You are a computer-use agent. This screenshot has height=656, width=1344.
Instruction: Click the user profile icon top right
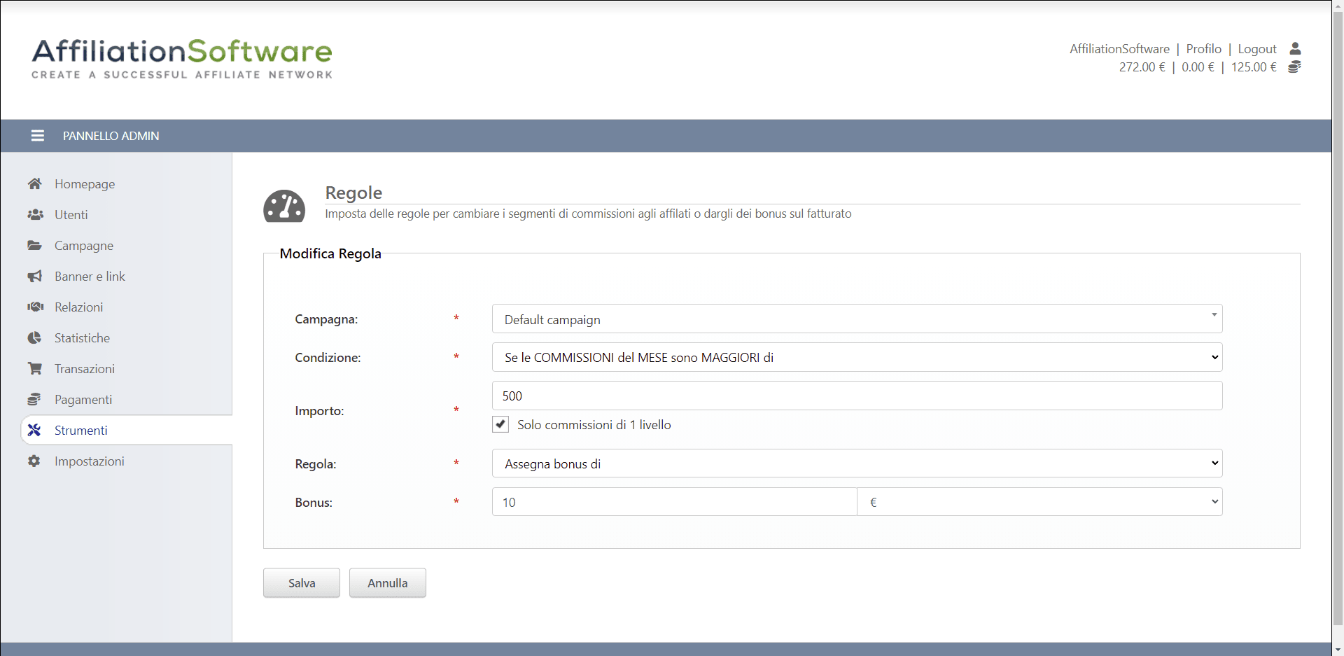[1295, 48]
